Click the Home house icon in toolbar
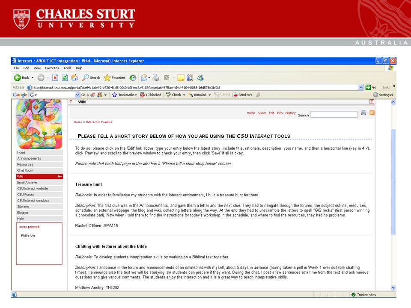Viewport: 411px width, 308px height. (x=74, y=77)
